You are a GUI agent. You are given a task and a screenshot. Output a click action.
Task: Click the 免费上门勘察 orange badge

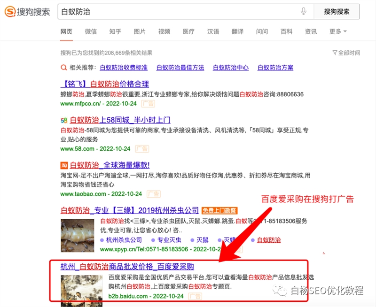click(x=219, y=210)
